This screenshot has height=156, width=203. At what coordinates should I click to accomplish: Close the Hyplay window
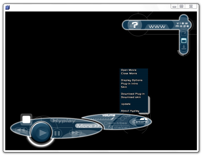[191, 6]
